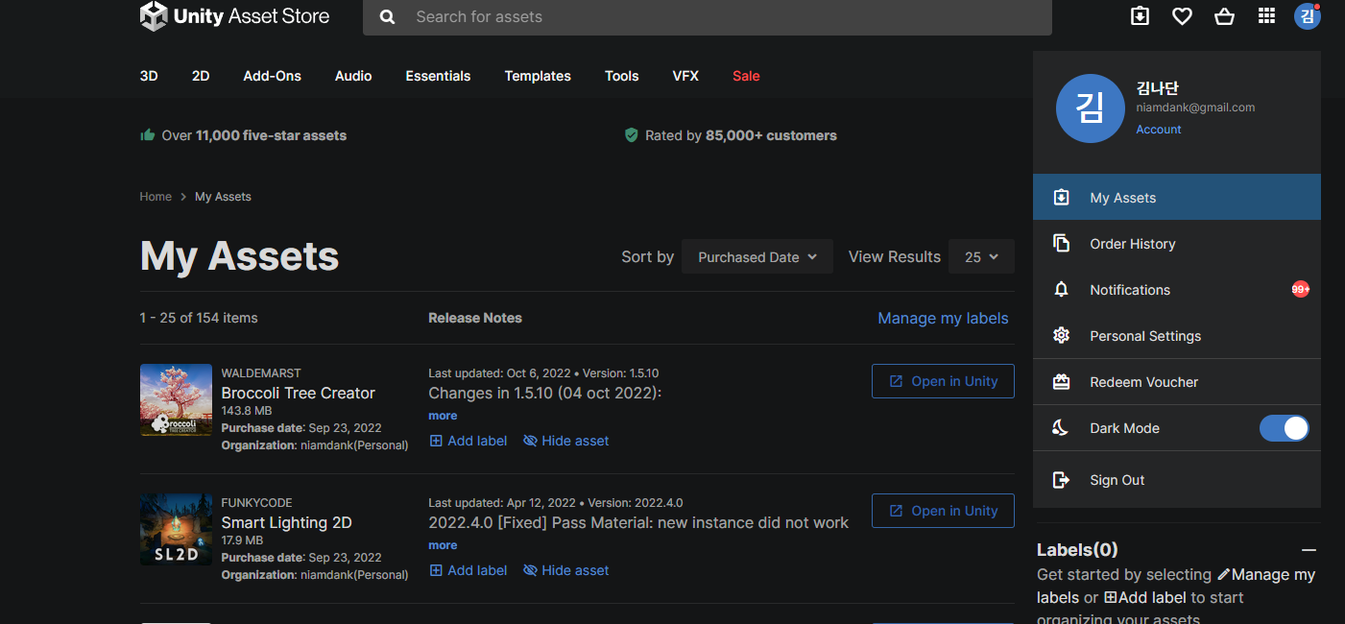Click the My Assets sidebar icon
This screenshot has width=1345, height=624.
click(x=1061, y=197)
